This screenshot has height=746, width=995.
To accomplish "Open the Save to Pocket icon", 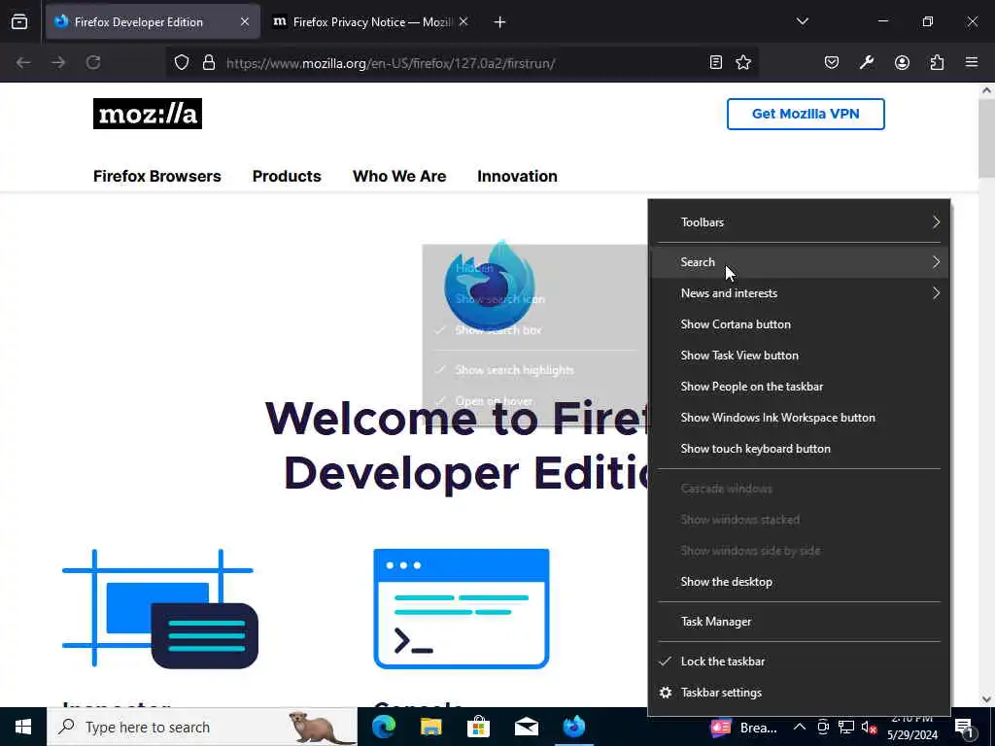I will pyautogui.click(x=832, y=63).
